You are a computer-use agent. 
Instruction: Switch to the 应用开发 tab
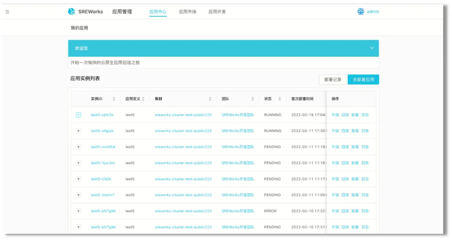tap(217, 12)
